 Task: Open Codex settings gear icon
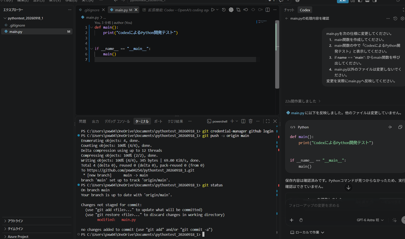(402, 18)
